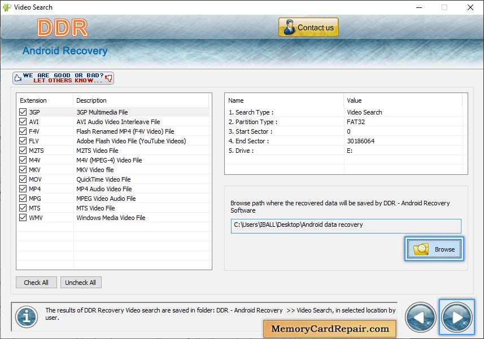This screenshot has height=339, width=484.
Task: Select 'M2TS Video File' description
Action: pos(97,151)
